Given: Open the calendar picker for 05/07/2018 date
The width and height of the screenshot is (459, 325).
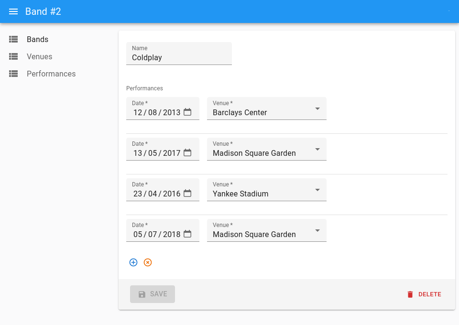Looking at the screenshot, I should click(x=187, y=234).
